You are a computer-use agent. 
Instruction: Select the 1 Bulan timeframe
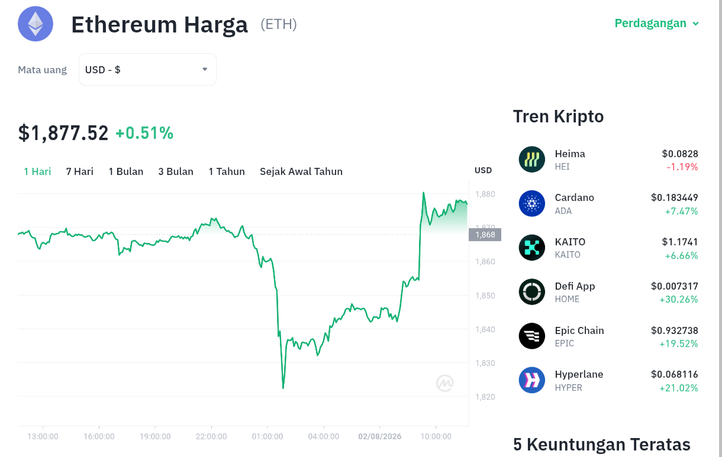(x=126, y=171)
